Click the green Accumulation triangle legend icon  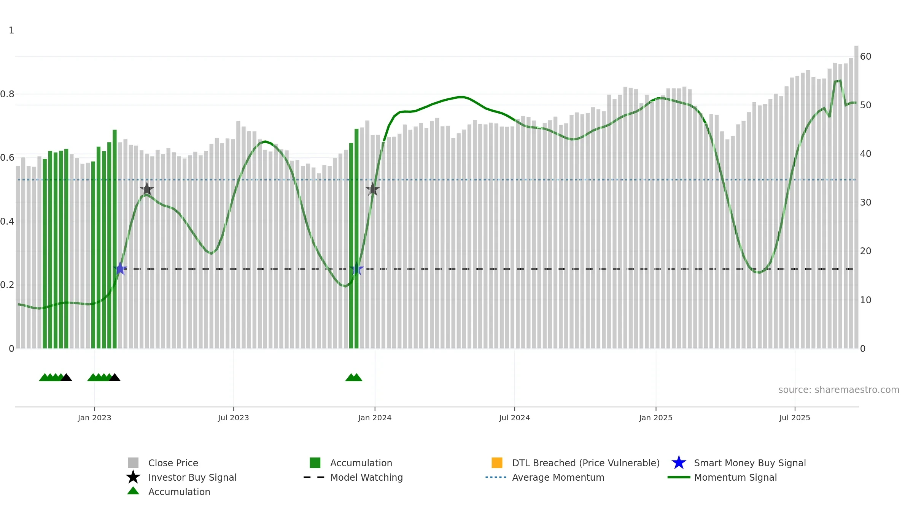tap(133, 491)
